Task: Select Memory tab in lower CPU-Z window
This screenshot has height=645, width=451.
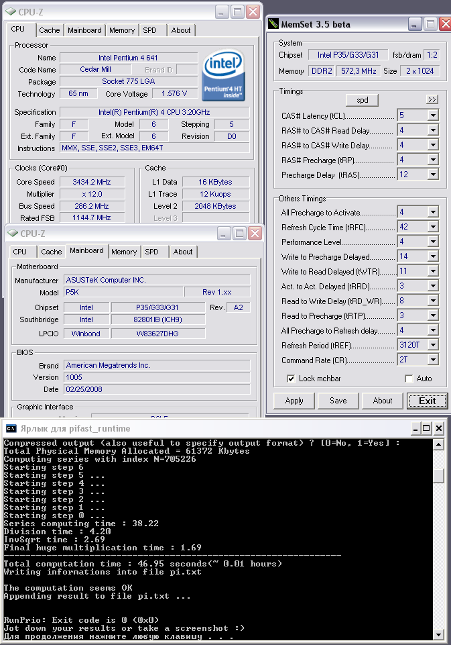Action: pyautogui.click(x=124, y=252)
